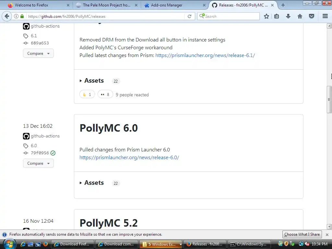
Task: Launch Internet Explorer from quick launch
Action: point(23,244)
